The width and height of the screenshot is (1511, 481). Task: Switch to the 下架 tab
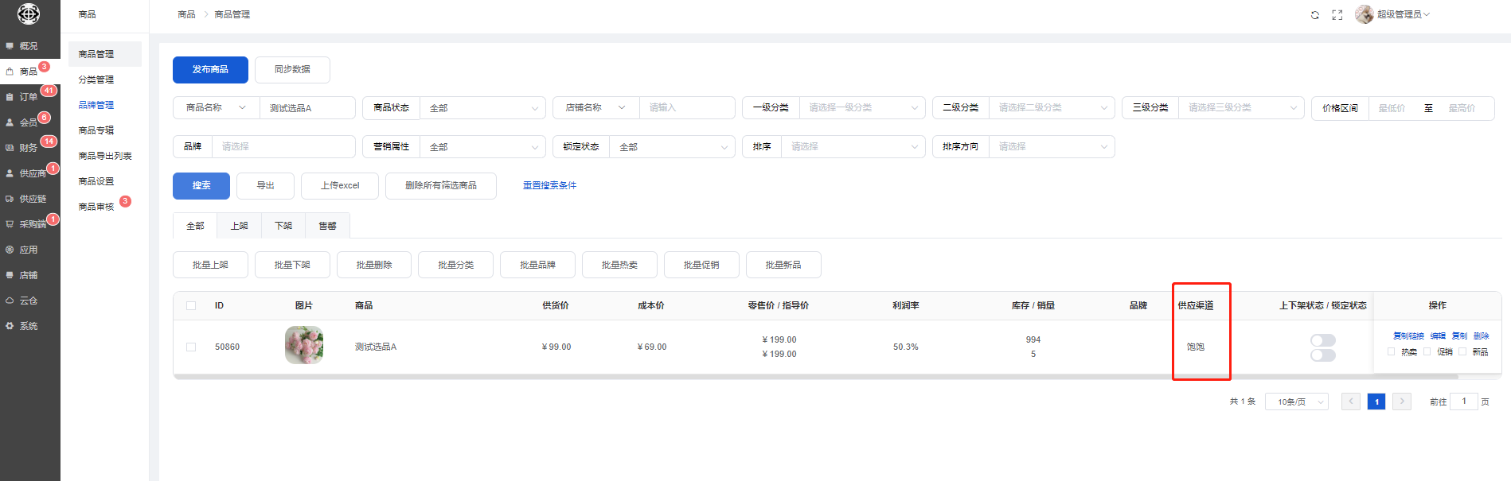[283, 226]
